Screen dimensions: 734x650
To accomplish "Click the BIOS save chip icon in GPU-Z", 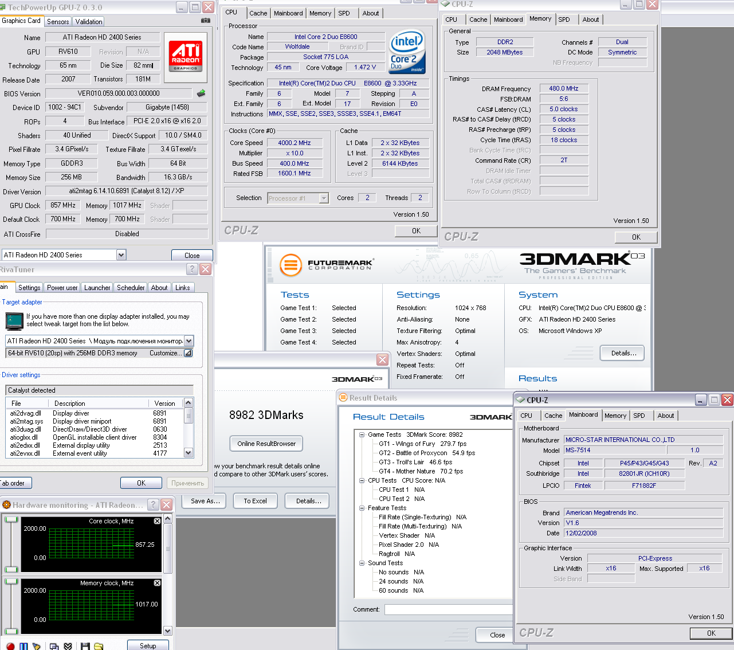I will click(x=201, y=93).
